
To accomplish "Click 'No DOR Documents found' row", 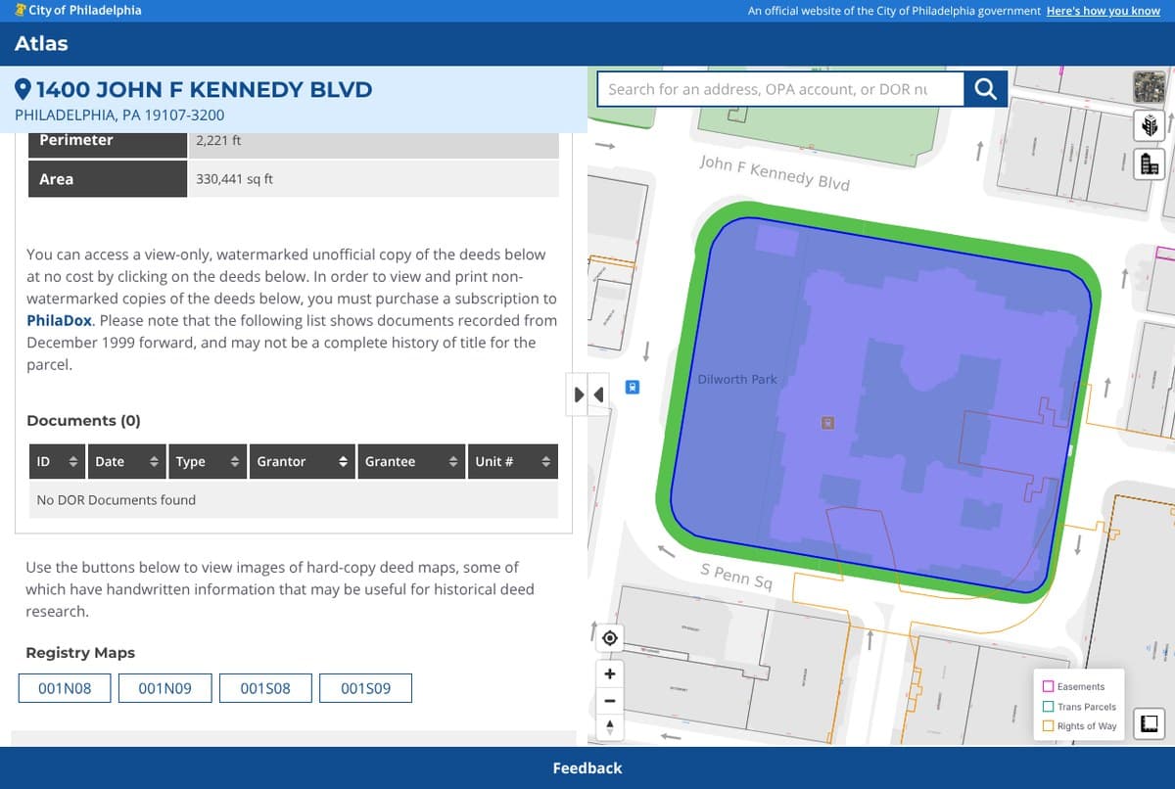I will pyautogui.click(x=294, y=500).
